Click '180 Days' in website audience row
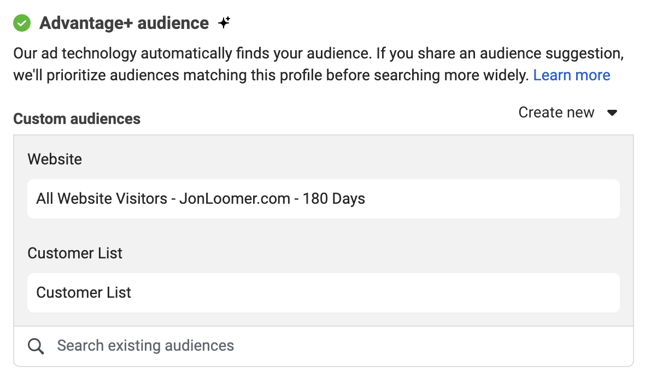 point(333,199)
